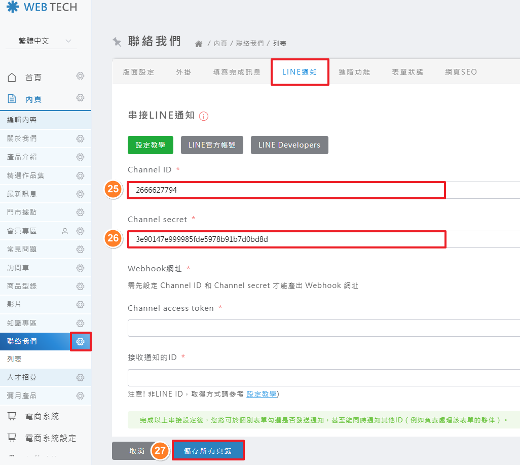Switch to the 進階功能 tab

coord(354,72)
